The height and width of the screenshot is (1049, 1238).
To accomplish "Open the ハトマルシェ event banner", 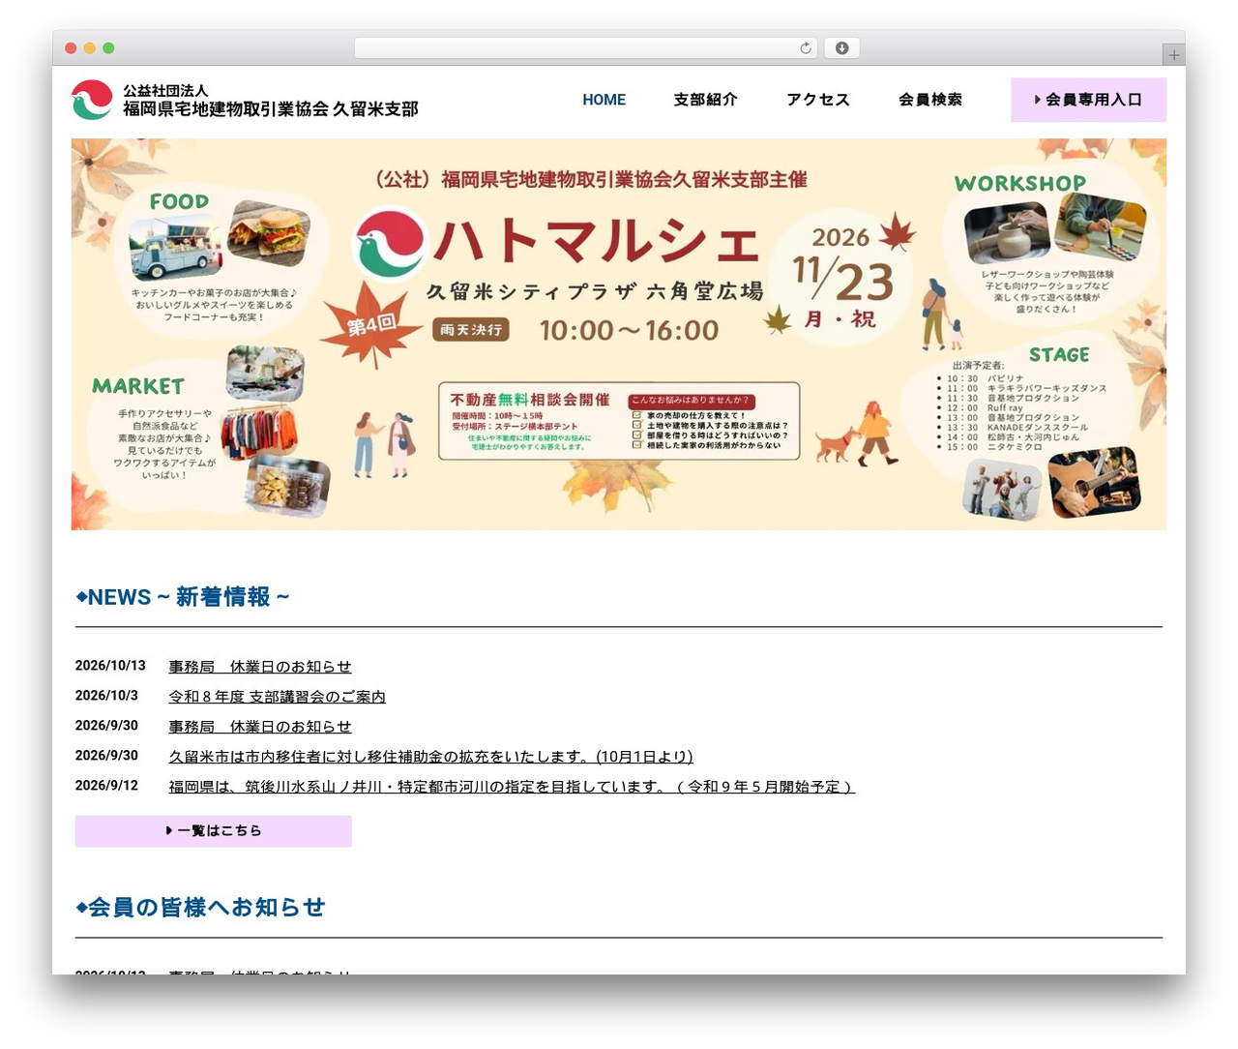I will (x=619, y=334).
